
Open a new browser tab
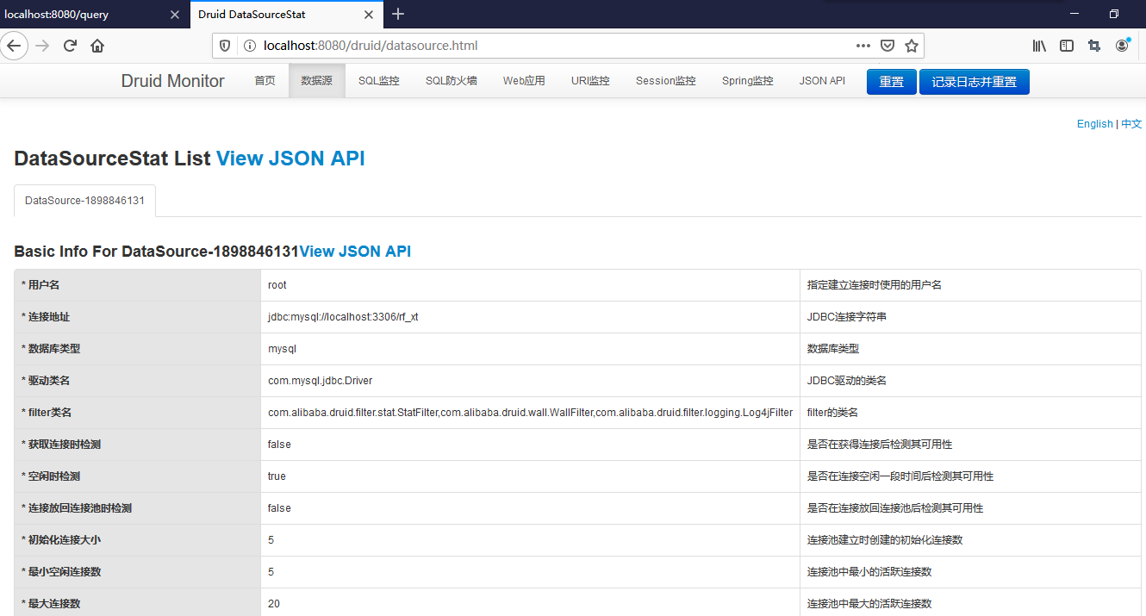click(398, 15)
